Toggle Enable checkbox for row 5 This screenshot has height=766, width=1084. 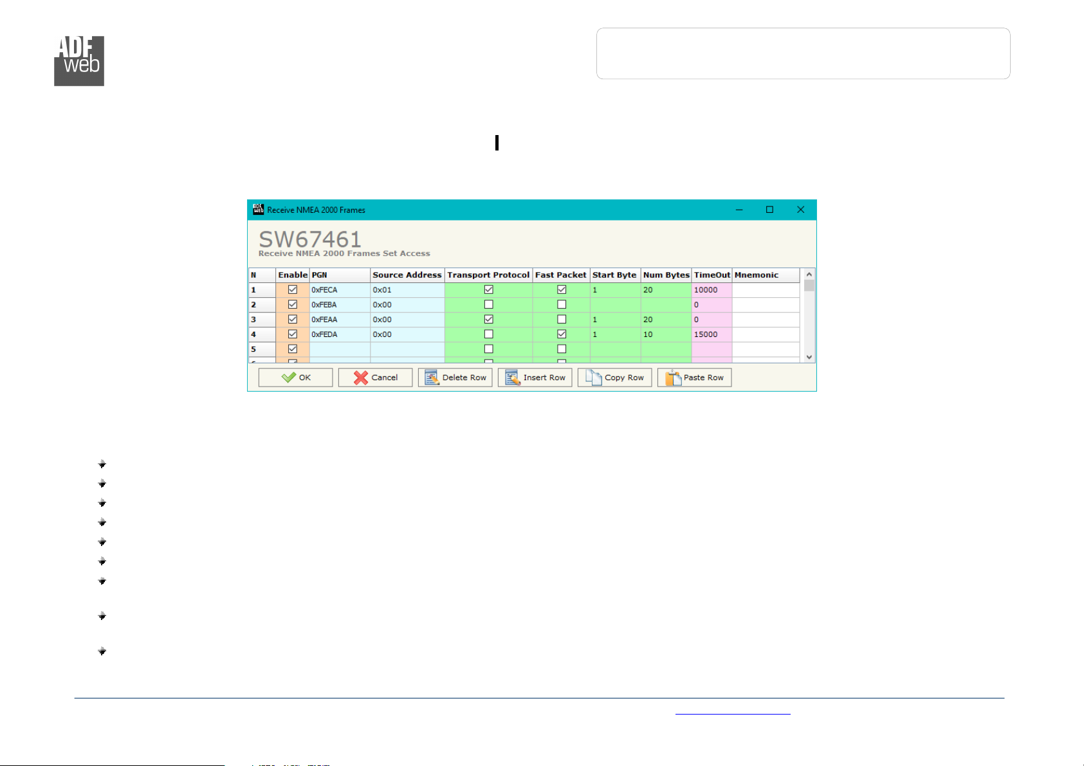pyautogui.click(x=293, y=349)
